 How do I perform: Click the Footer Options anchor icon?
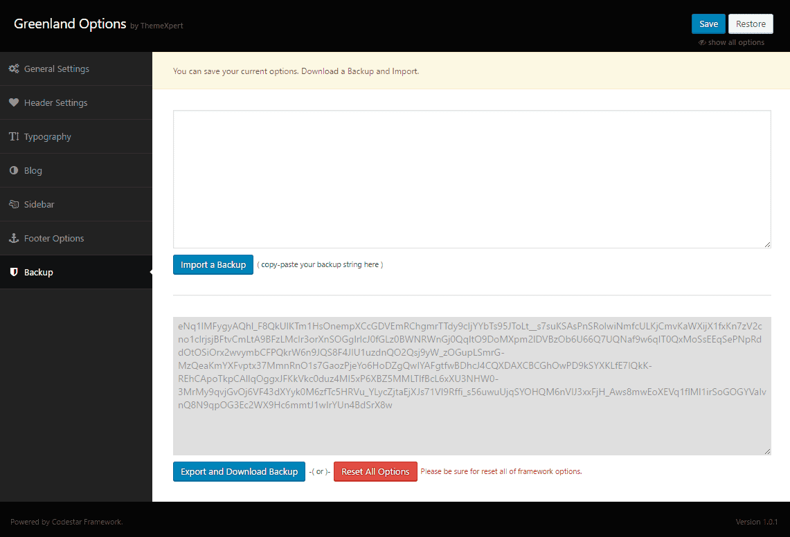(14, 239)
